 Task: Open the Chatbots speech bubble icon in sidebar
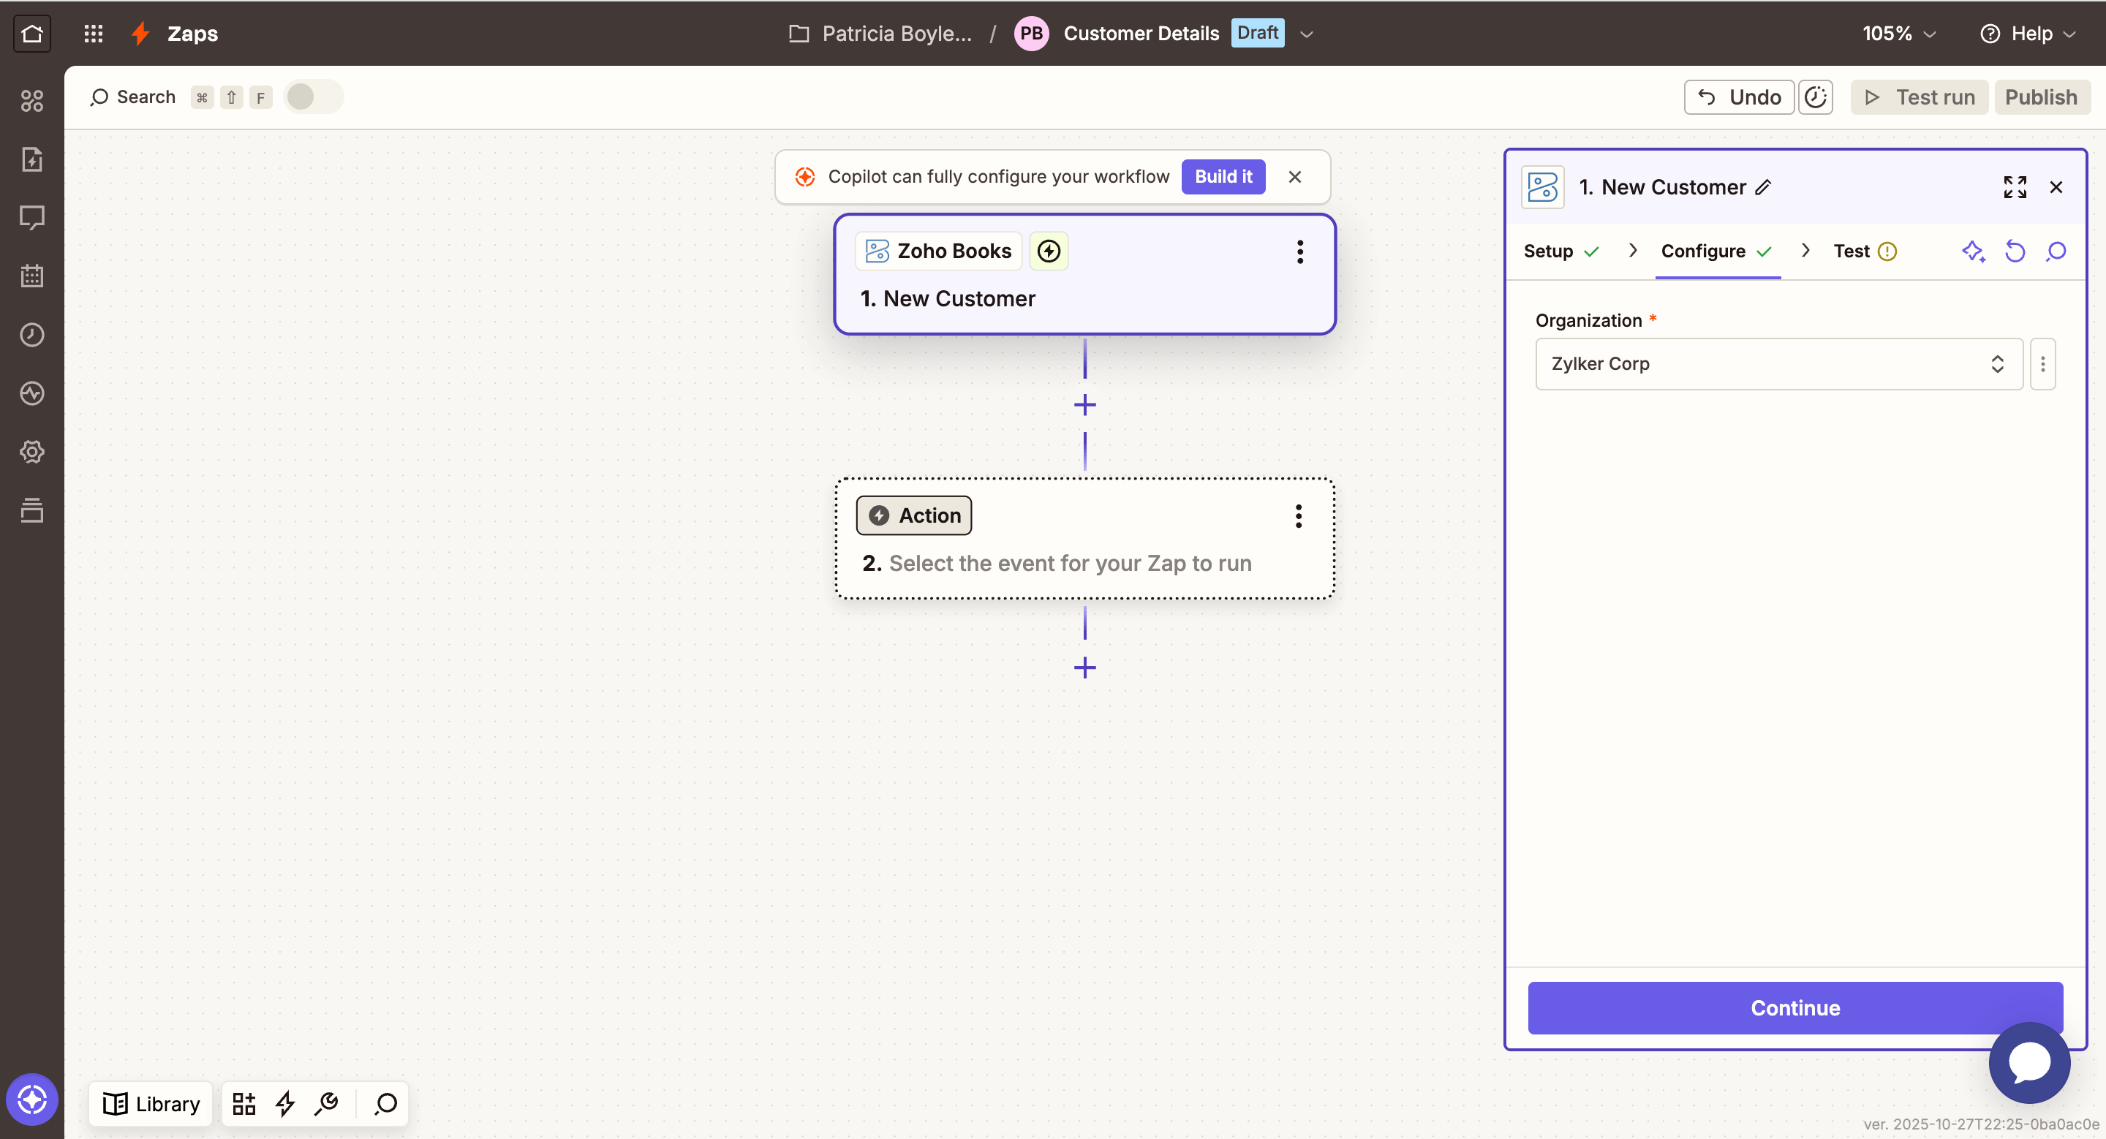(x=32, y=217)
